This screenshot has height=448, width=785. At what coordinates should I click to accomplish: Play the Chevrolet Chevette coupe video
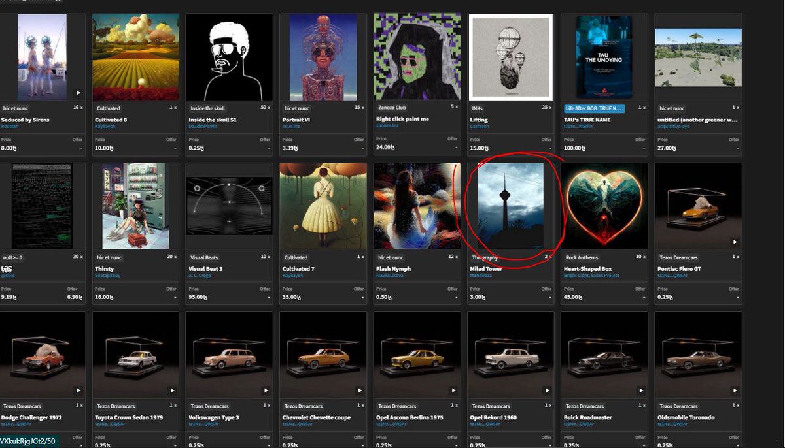click(359, 391)
